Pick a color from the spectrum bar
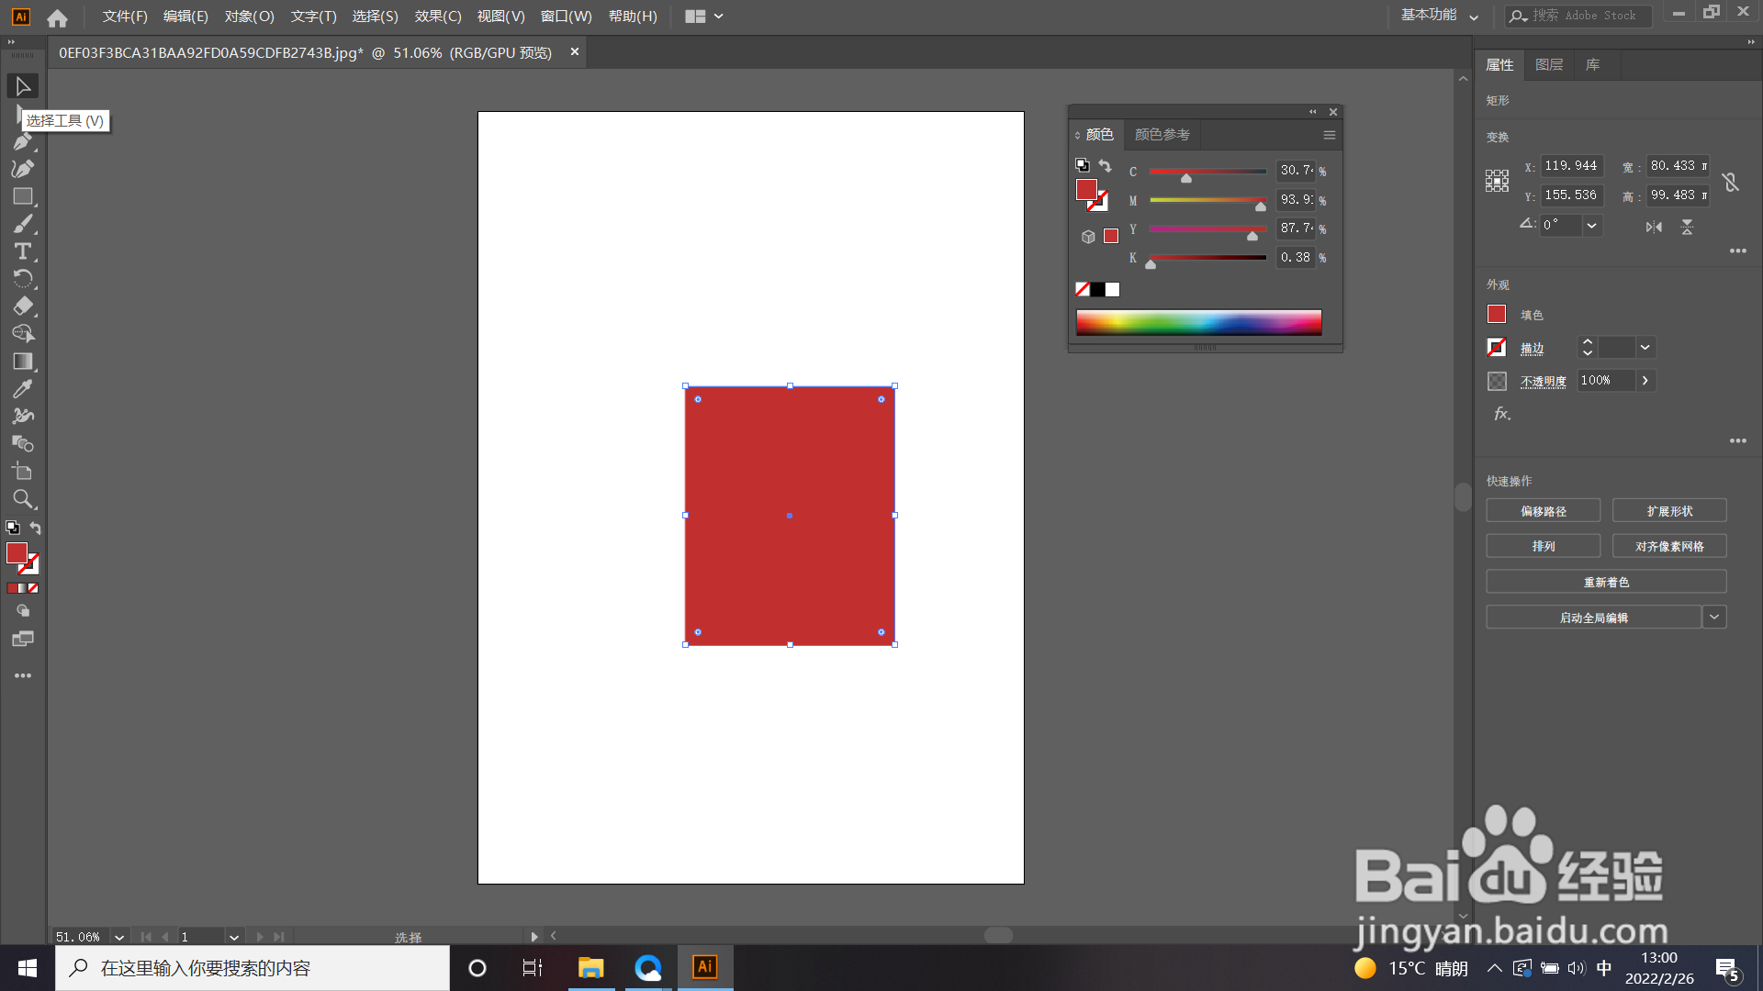Image resolution: width=1763 pixels, height=991 pixels. [x=1198, y=322]
